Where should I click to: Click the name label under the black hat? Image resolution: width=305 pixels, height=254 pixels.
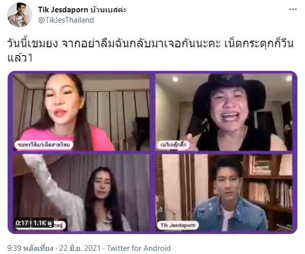[173, 145]
